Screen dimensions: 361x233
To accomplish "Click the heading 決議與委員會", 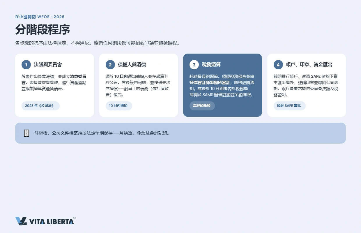I will [x=48, y=65].
